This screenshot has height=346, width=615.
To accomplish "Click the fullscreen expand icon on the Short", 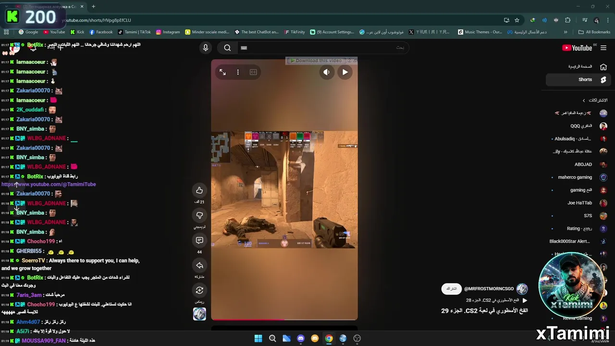I will coord(222,72).
